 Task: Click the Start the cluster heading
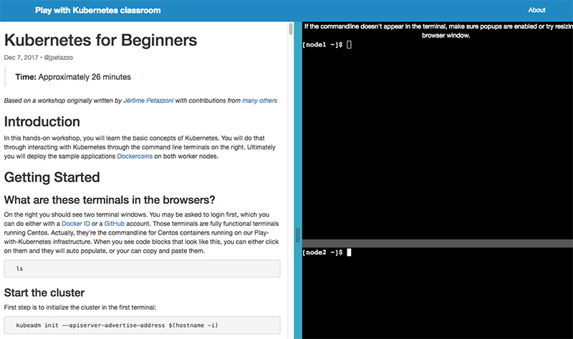44,293
